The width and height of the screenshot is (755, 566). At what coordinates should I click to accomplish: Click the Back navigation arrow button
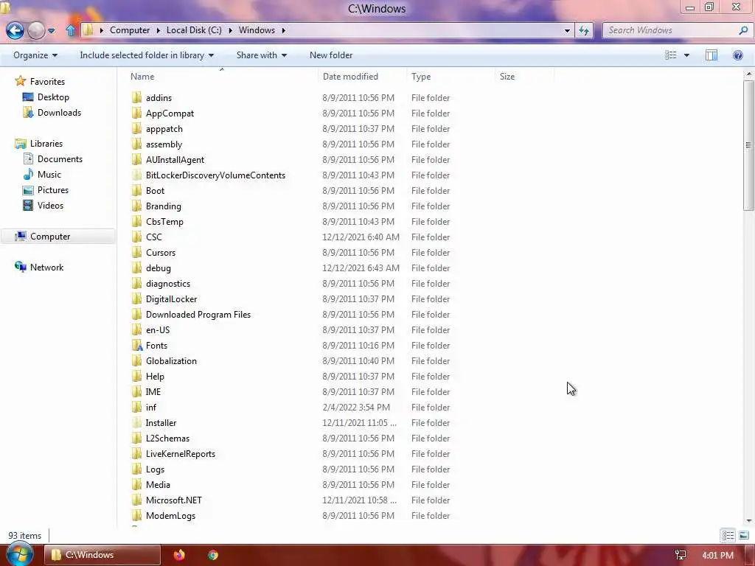point(15,30)
